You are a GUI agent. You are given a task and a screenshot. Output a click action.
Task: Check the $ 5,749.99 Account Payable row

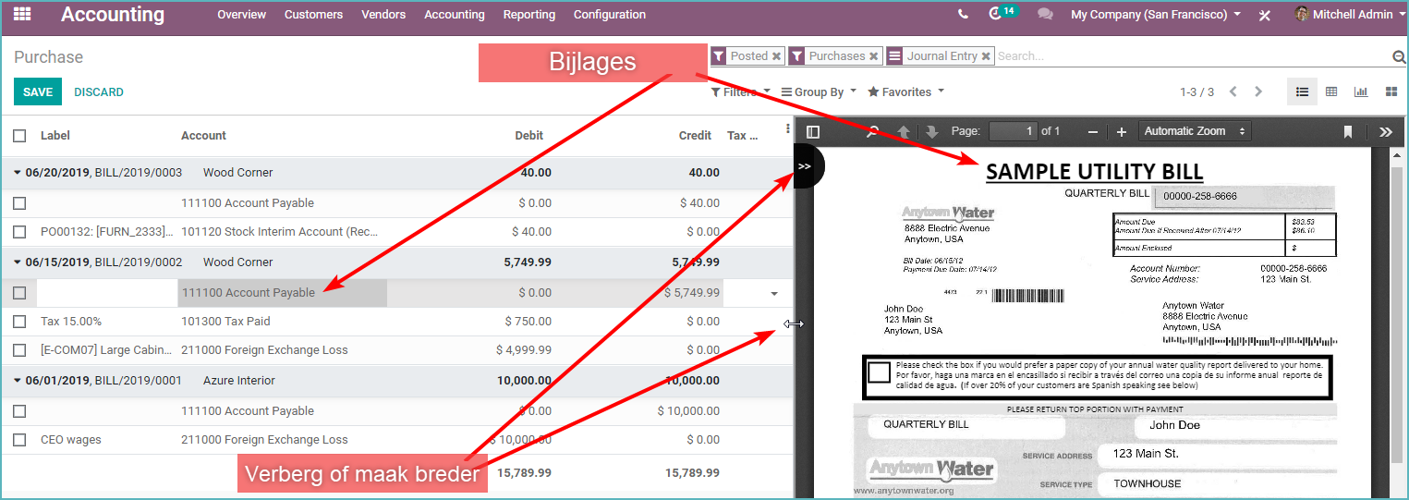pos(19,293)
